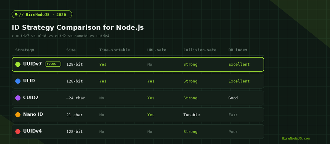
Task: Select the UUIDv7 strategy name
Action: [32, 64]
